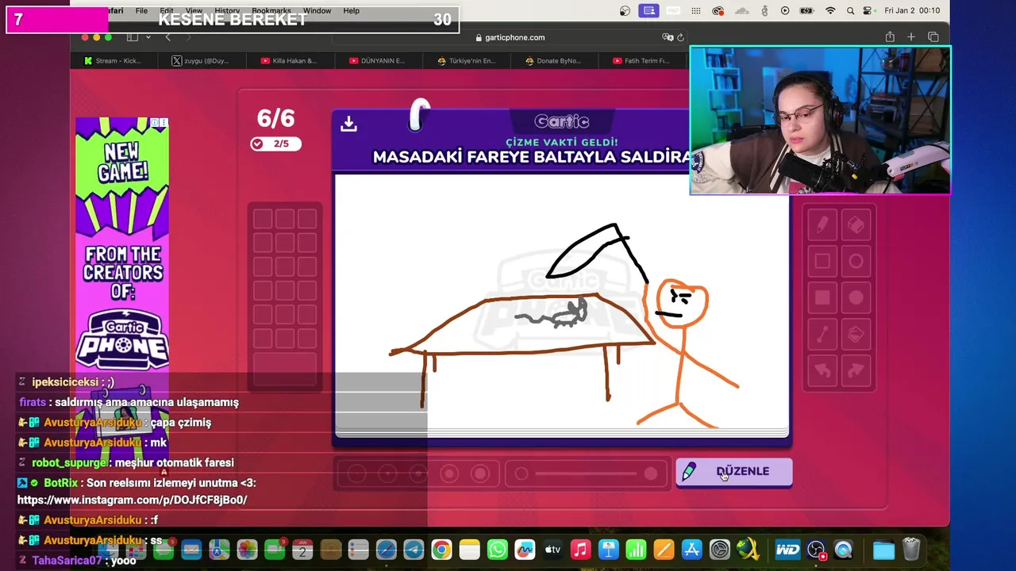
Task: Open Music app from the Dock
Action: tap(581, 550)
